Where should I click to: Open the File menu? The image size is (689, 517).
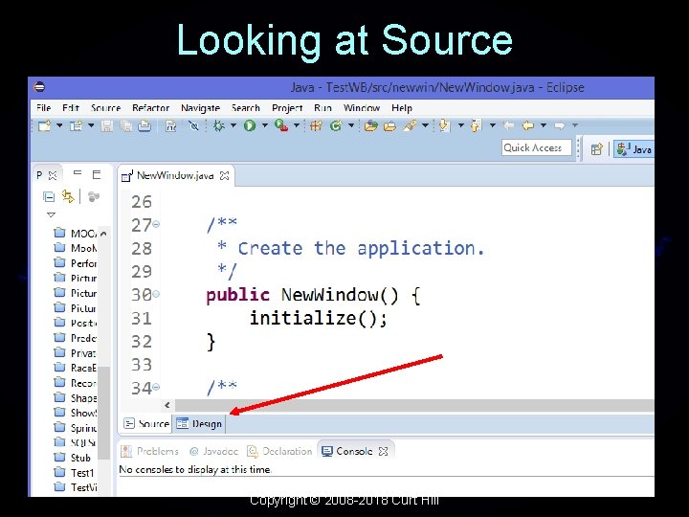pyautogui.click(x=43, y=107)
